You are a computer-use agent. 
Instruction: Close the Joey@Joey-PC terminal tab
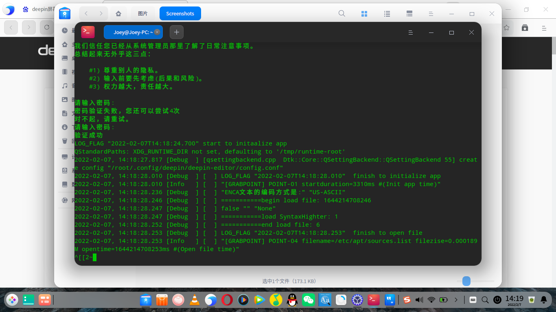click(157, 32)
